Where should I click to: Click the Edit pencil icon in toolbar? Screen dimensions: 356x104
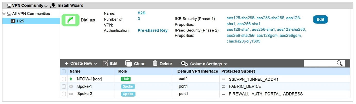pos(105,63)
